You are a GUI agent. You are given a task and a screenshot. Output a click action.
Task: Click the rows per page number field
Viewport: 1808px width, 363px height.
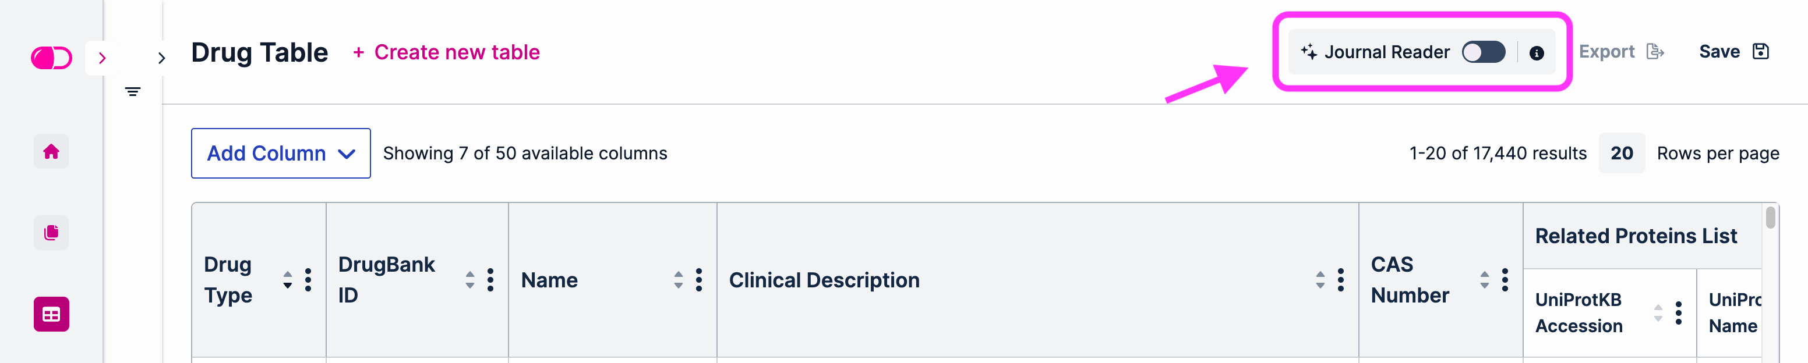(1621, 153)
